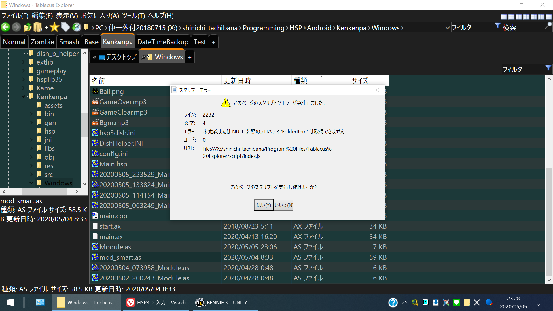The height and width of the screenshot is (311, 553).
Task: Click the tree panel horizontal scrollbar
Action: click(x=44, y=191)
